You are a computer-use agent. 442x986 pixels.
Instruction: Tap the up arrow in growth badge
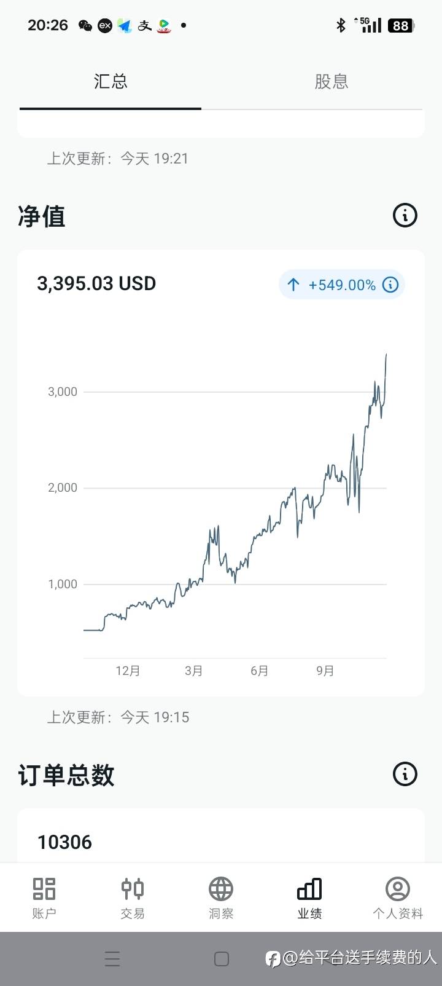click(x=293, y=285)
